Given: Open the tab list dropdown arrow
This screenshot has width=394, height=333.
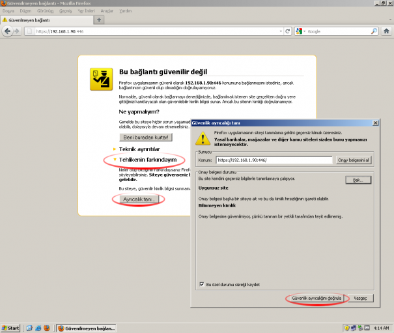Looking at the screenshot, I should pos(390,20).
